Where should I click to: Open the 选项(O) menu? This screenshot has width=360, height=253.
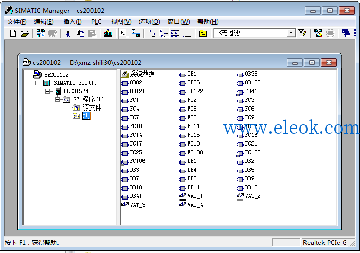pos(149,22)
